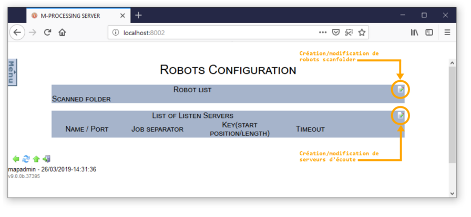
Task: Select the M-PROCESSING SERVER tab
Action: point(78,16)
